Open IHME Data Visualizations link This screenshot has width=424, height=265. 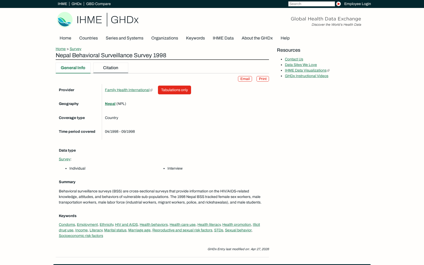coord(306,70)
